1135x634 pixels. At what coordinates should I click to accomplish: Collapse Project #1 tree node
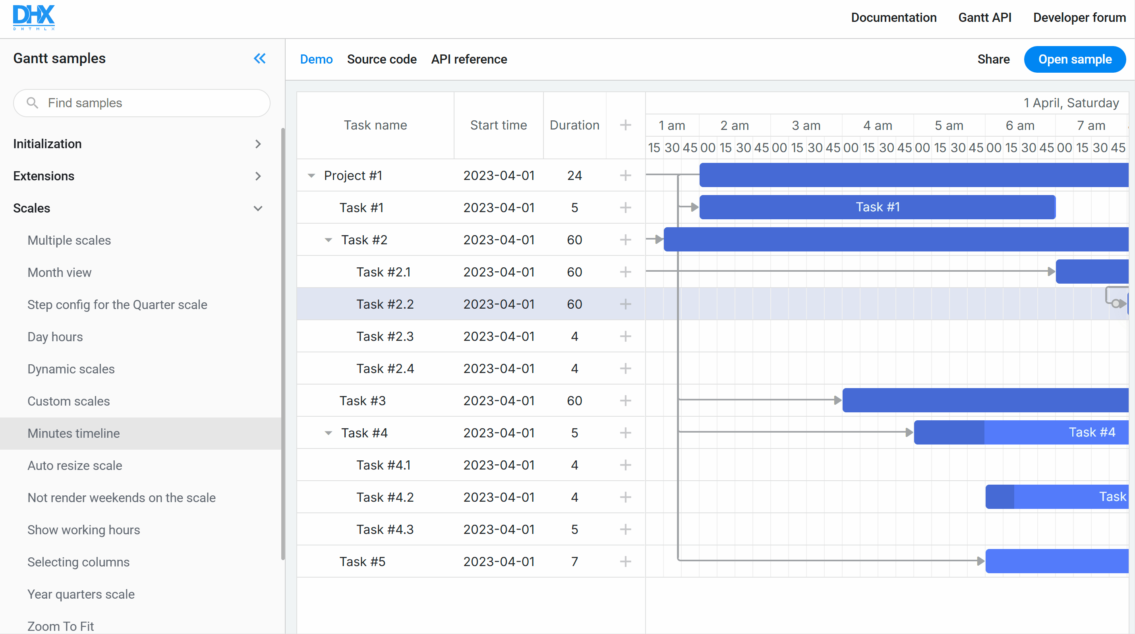pos(311,176)
